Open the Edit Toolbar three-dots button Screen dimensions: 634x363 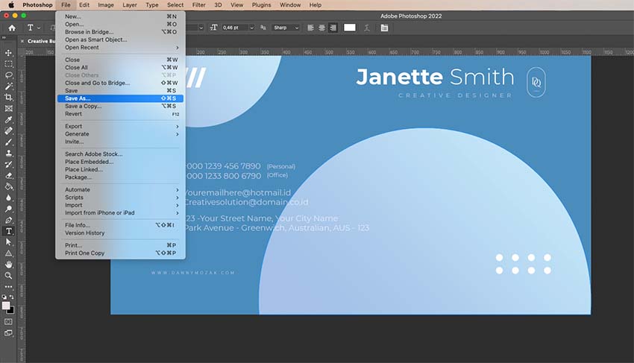coord(8,287)
